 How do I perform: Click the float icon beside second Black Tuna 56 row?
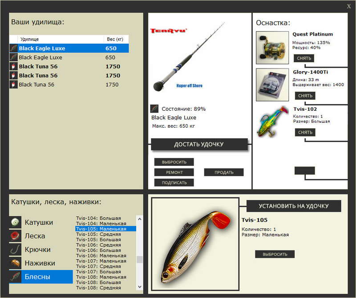[13, 76]
